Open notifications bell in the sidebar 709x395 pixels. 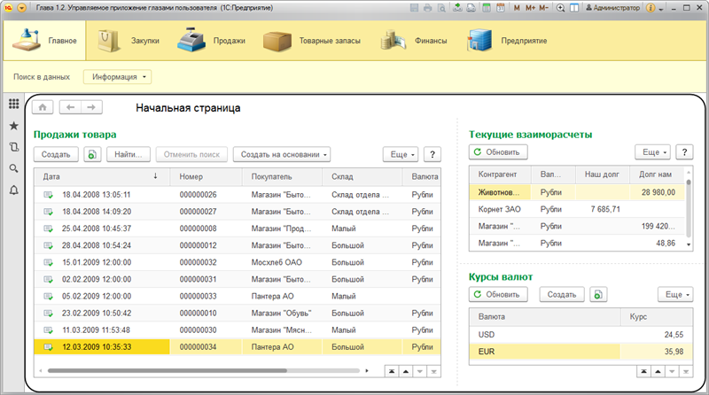click(x=13, y=190)
